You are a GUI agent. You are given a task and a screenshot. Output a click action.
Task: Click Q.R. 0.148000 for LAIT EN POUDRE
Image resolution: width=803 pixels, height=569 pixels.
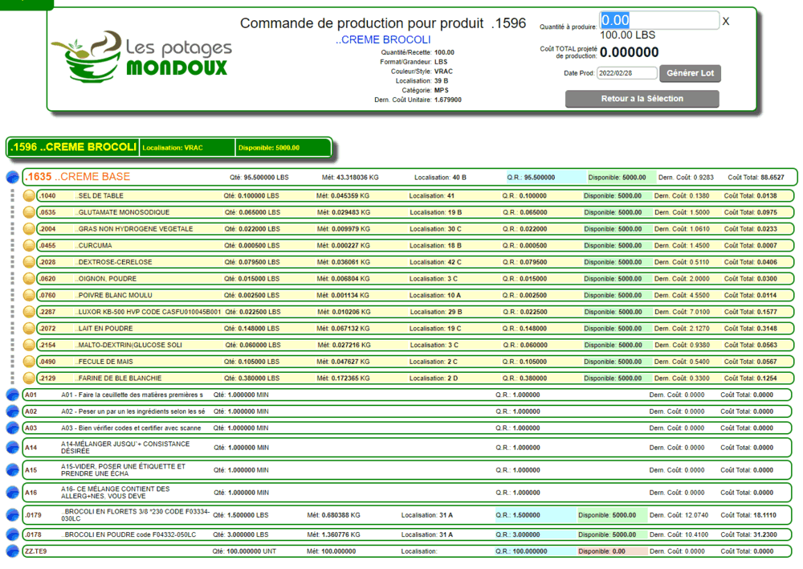524,329
